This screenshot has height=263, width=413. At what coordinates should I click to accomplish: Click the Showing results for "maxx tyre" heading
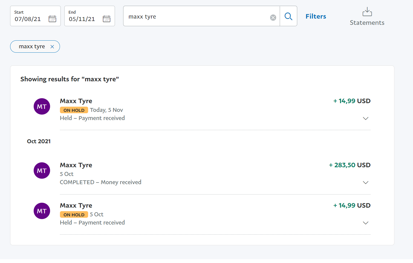[x=70, y=79]
